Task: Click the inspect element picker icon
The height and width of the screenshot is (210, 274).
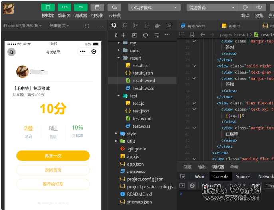Action: tap(183, 176)
